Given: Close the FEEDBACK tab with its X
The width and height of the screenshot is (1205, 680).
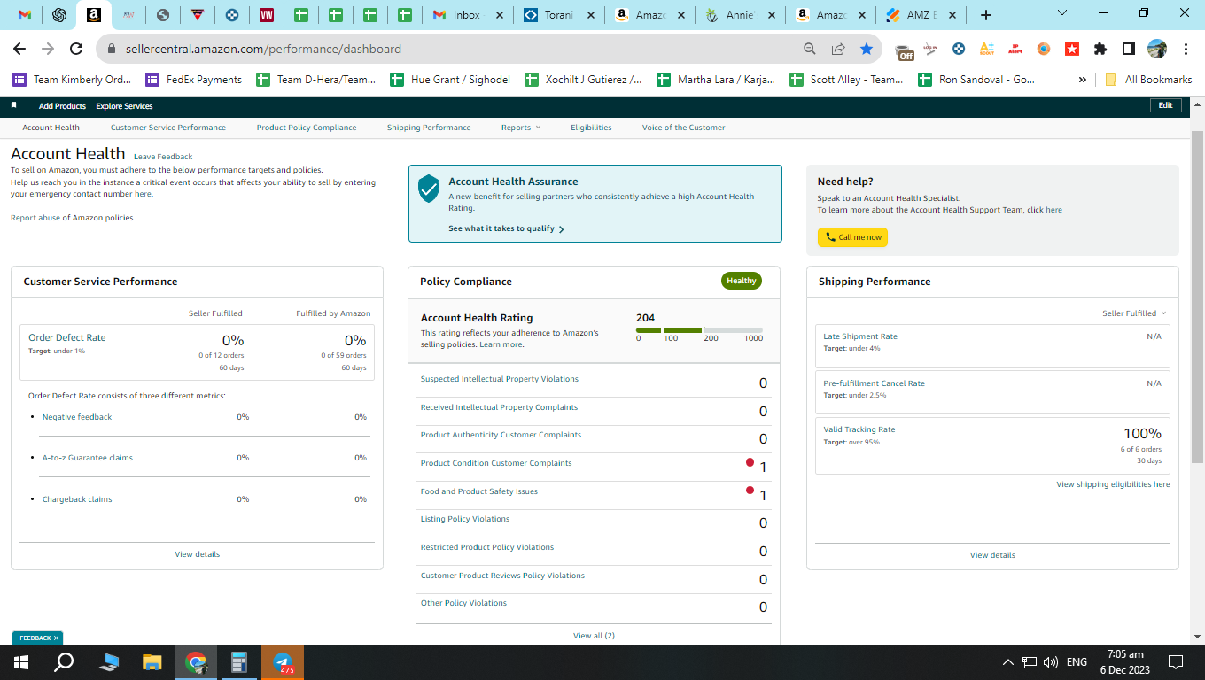Looking at the screenshot, I should 56,637.
